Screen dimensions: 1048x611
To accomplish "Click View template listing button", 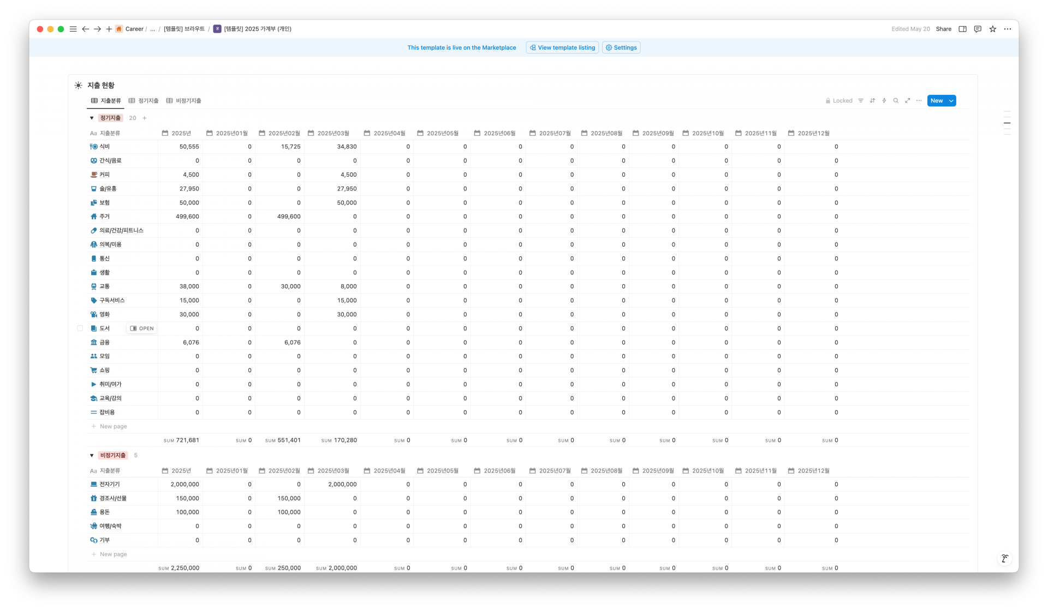I will click(562, 47).
